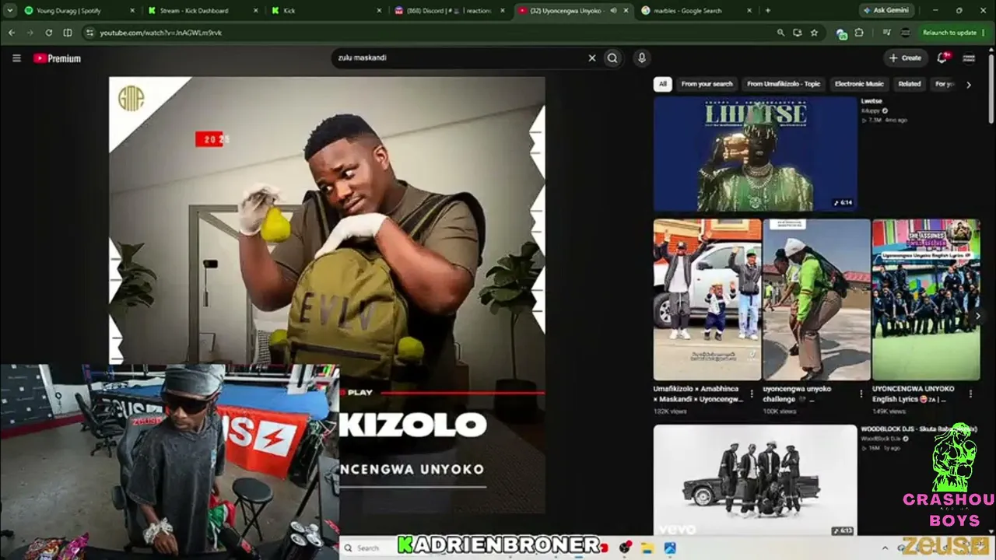Viewport: 996px width, 560px height.
Task: Open the Lwetse video thumbnail
Action: coord(755,154)
